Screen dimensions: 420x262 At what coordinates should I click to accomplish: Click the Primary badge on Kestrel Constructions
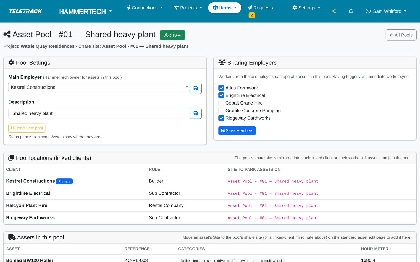click(64, 181)
